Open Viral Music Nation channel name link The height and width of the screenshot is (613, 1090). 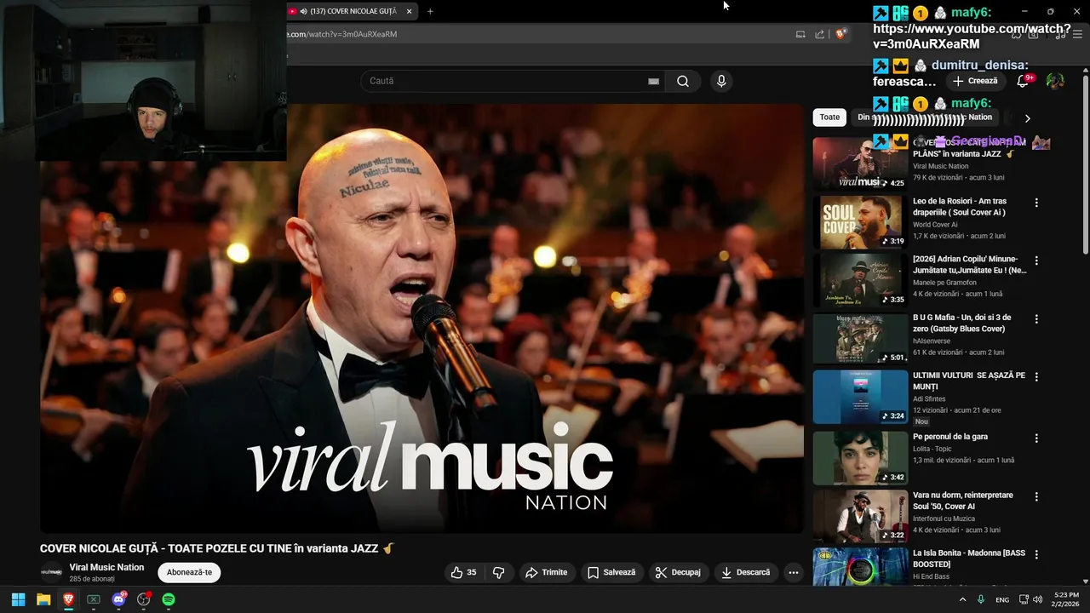tap(106, 567)
